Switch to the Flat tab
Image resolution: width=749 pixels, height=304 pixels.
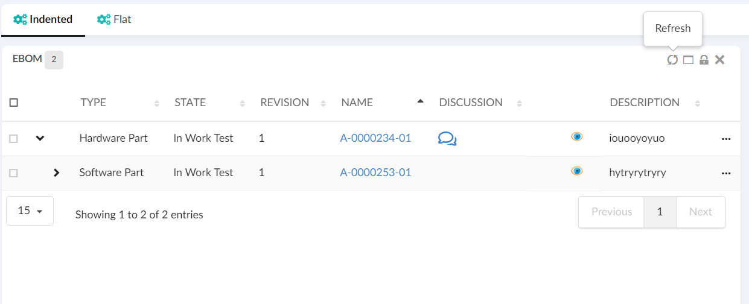(115, 19)
